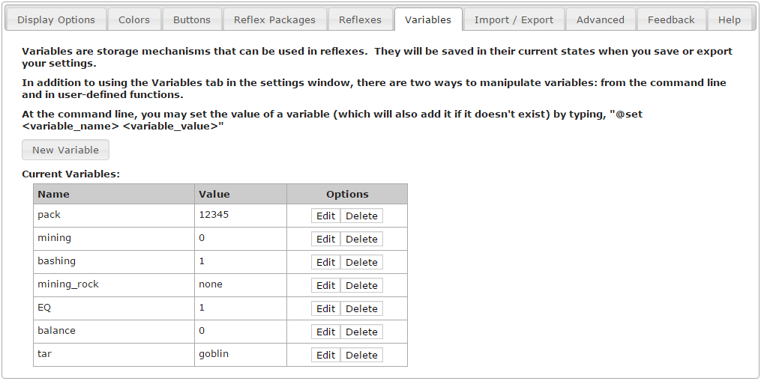The height and width of the screenshot is (381, 761).
Task: Switch to the Display Options tab
Action: click(x=56, y=19)
